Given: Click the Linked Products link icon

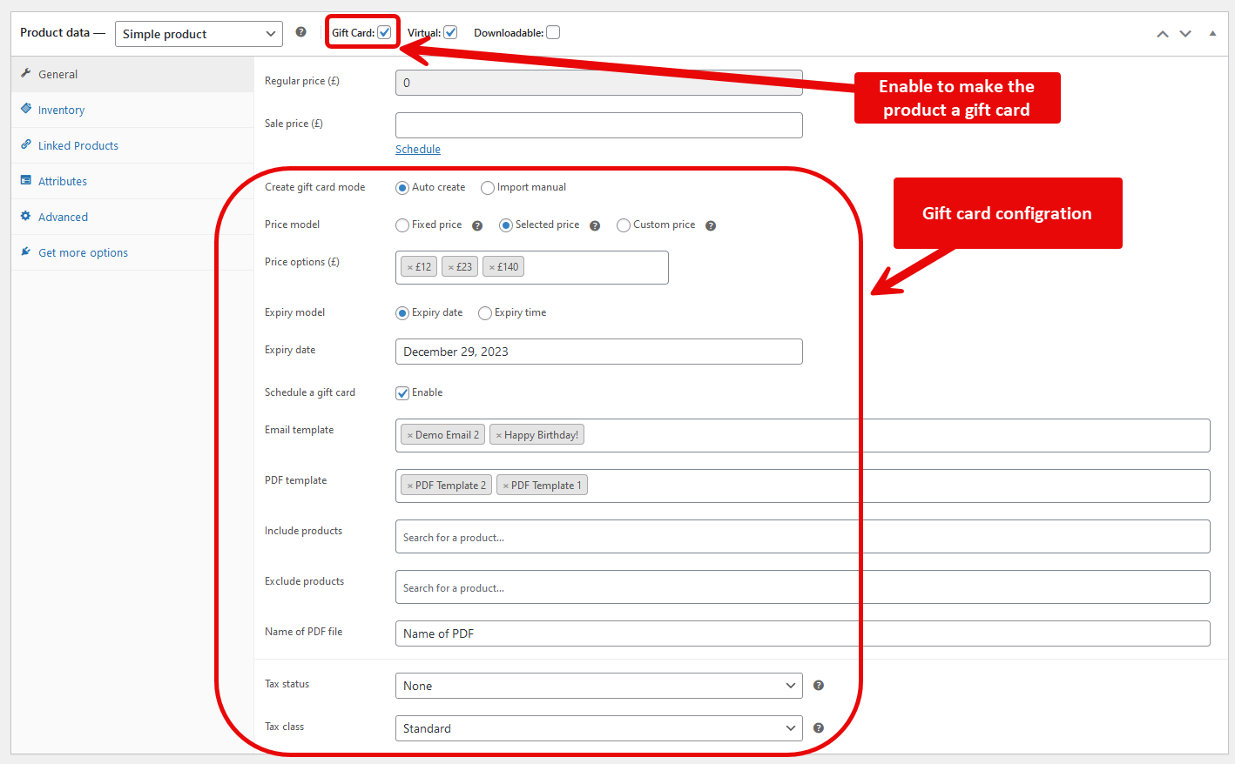Looking at the screenshot, I should pos(26,144).
